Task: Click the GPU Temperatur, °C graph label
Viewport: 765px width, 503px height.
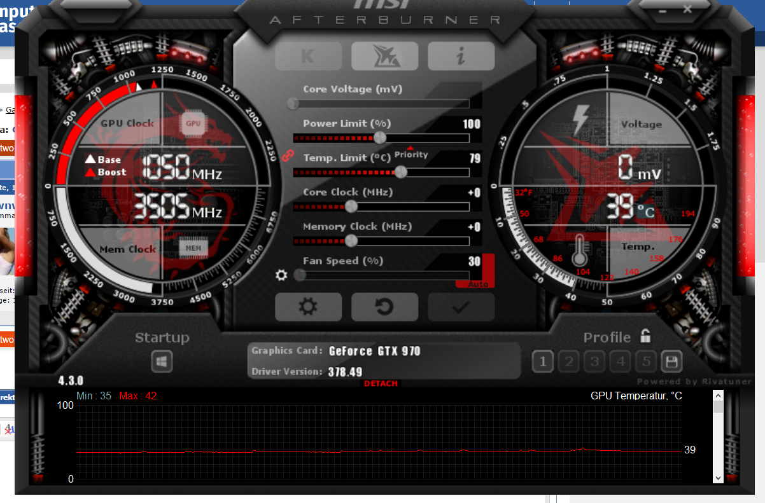Action: point(636,396)
